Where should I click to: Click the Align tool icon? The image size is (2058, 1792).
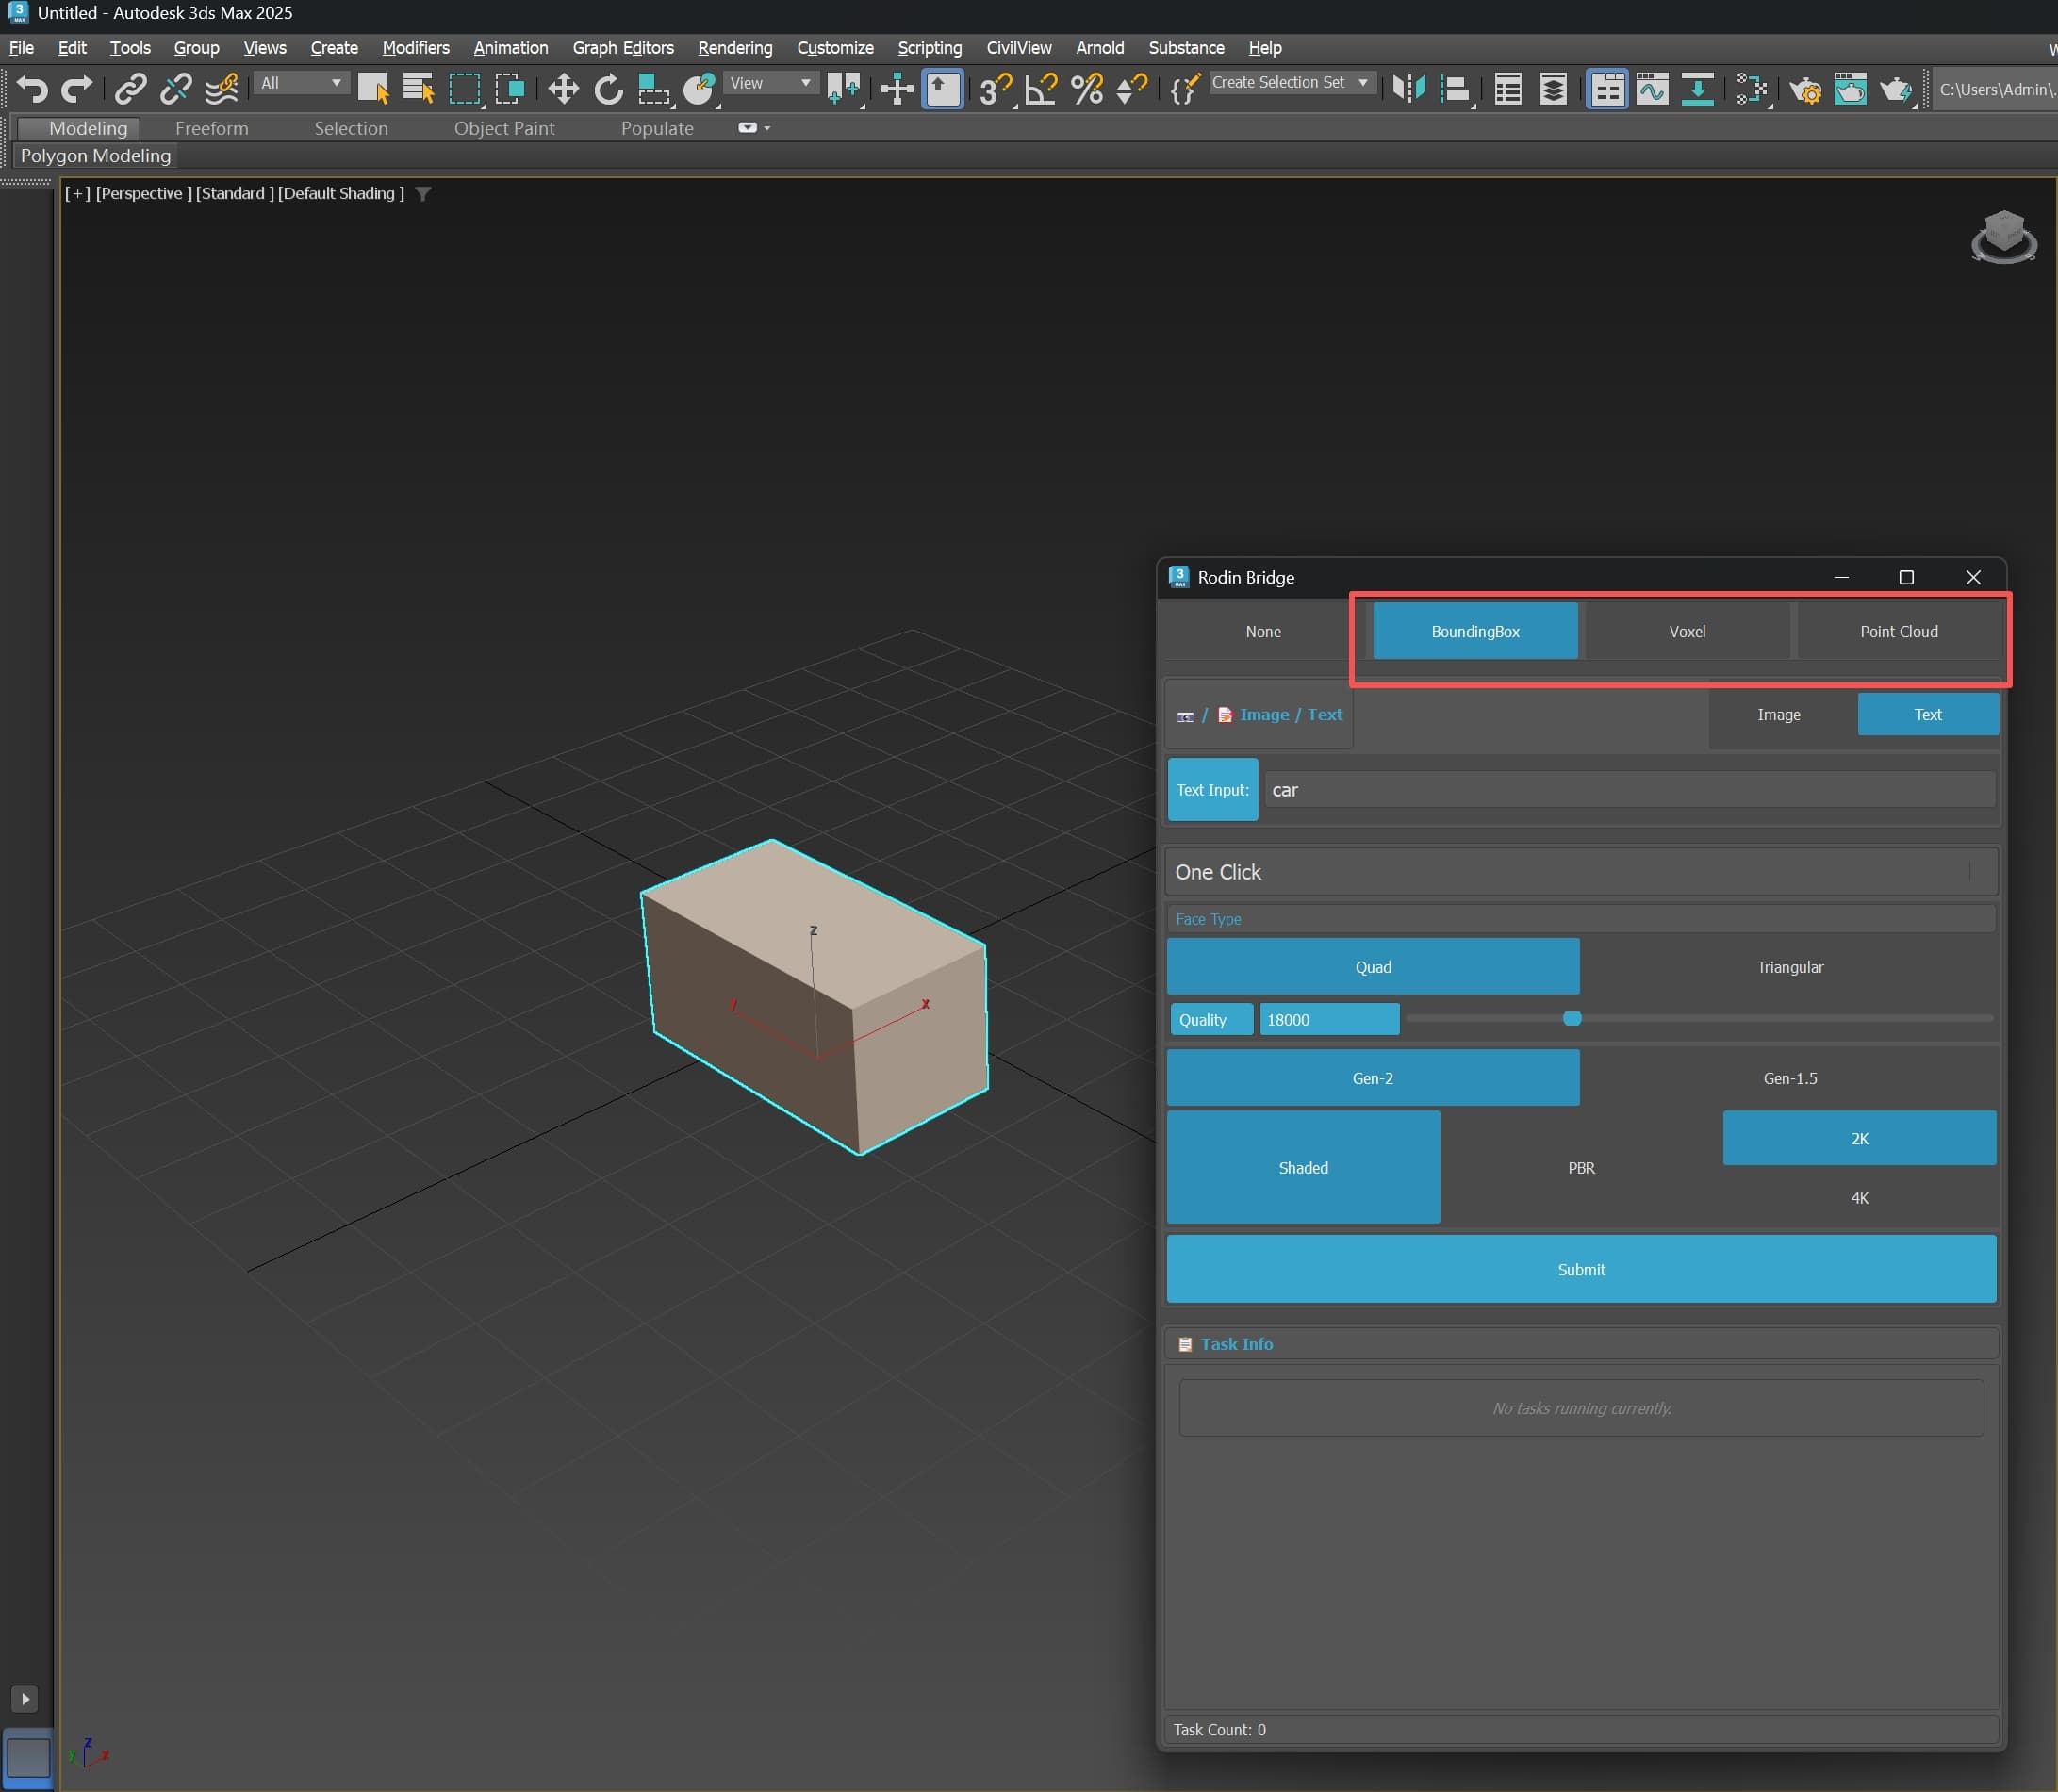(x=1454, y=89)
